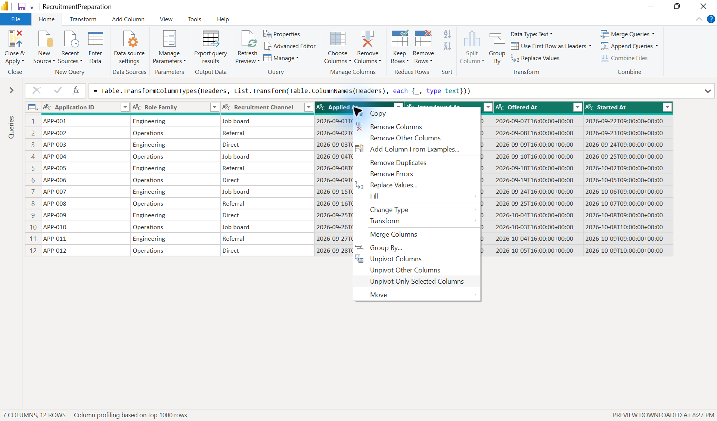Select Remove Duplicates in context menu

pos(417,163)
